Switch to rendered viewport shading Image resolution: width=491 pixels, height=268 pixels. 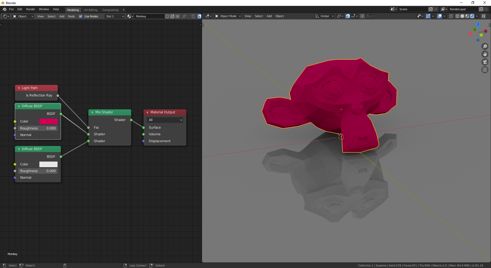click(x=472, y=16)
